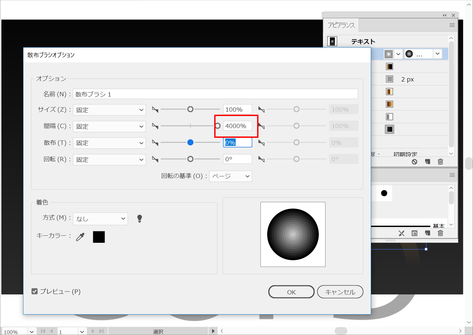Collapse the panel with double-arrow icon
This screenshot has width=473, height=335.
point(445,15)
